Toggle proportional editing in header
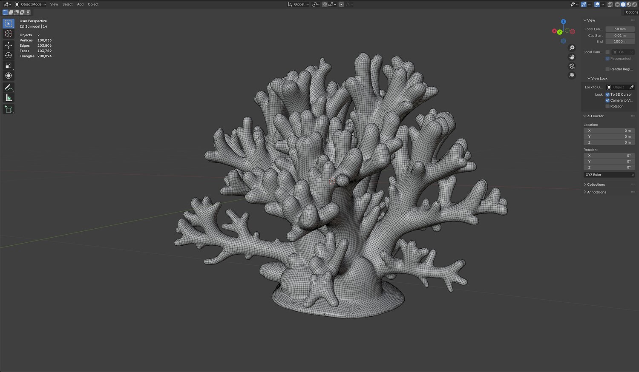 point(341,4)
